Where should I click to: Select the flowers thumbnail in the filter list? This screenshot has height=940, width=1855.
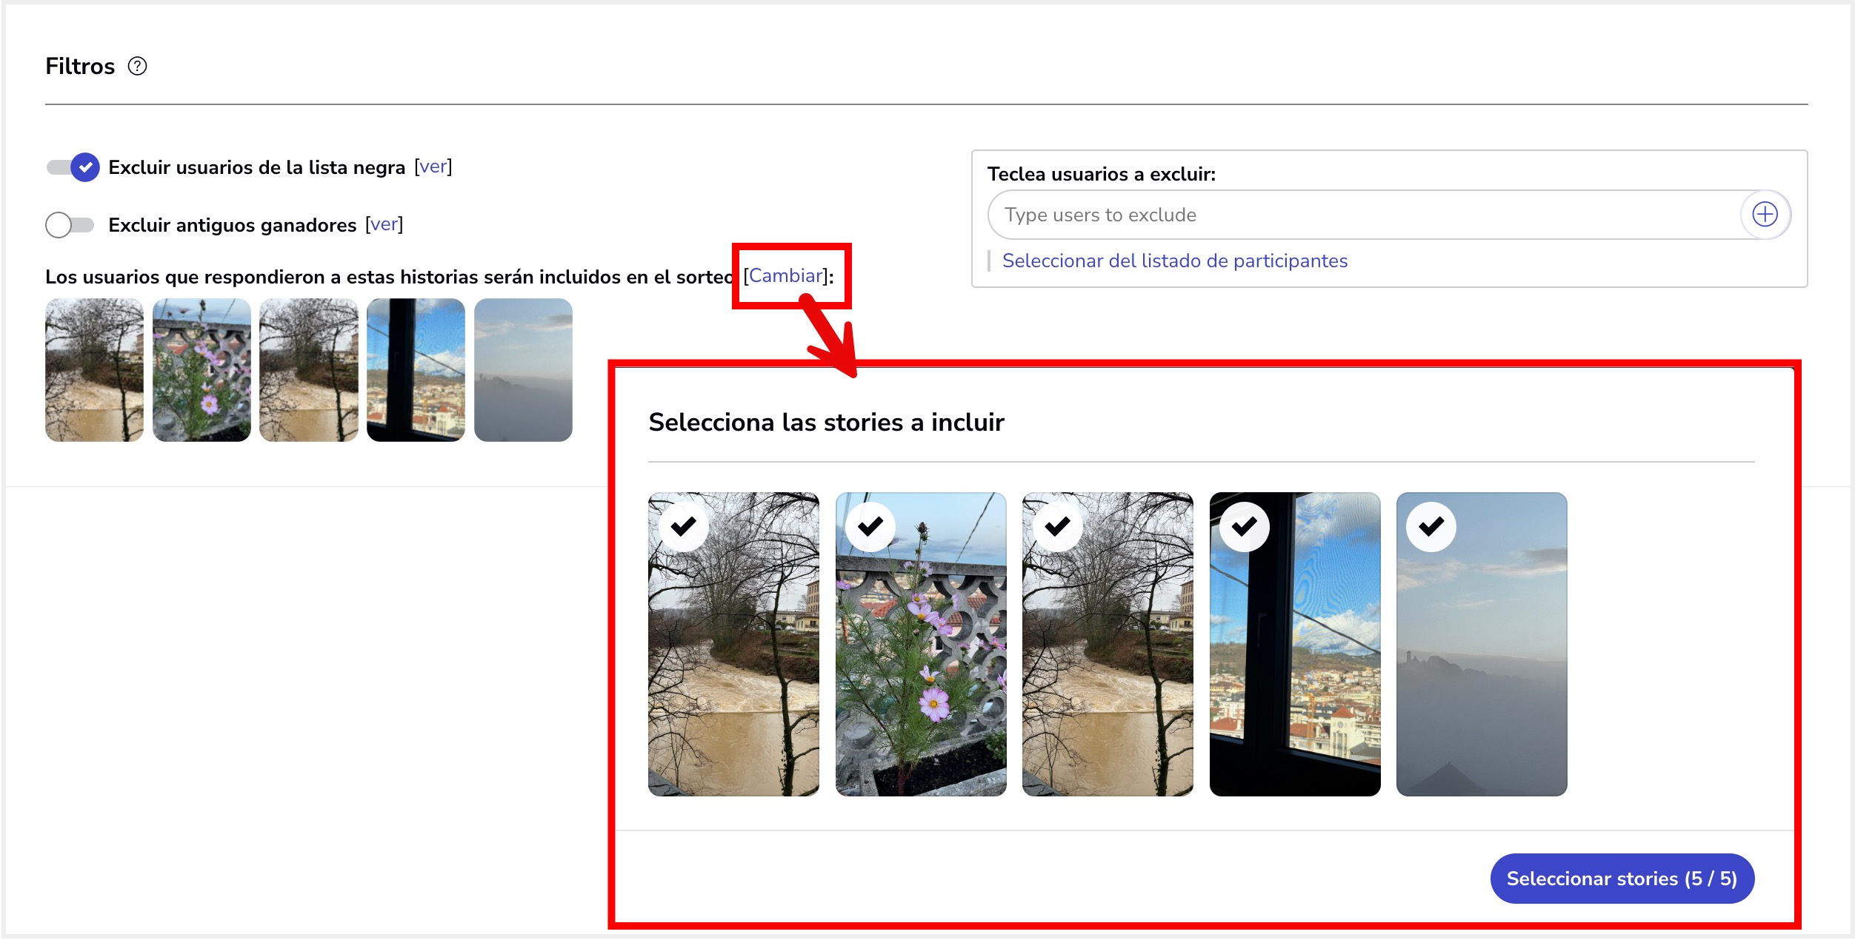click(x=202, y=369)
